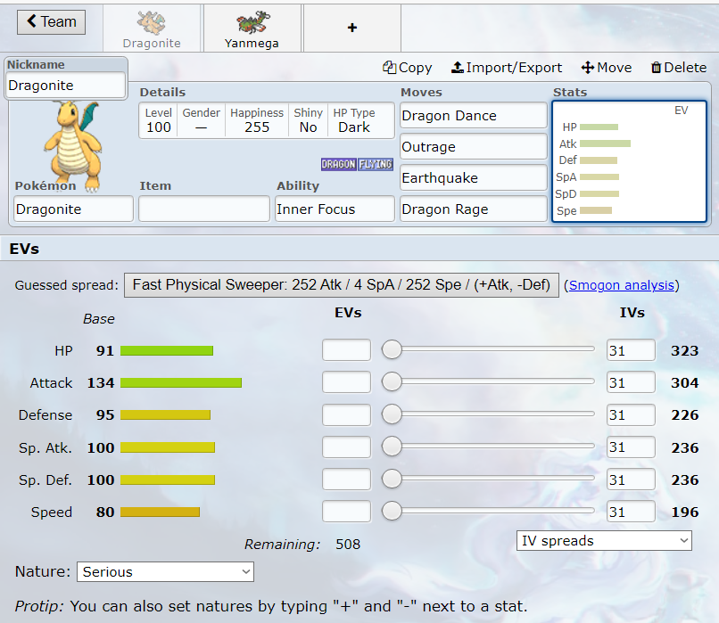Screen dimensions: 719x623
Task: Click the DRAGON type badge
Action: (338, 164)
